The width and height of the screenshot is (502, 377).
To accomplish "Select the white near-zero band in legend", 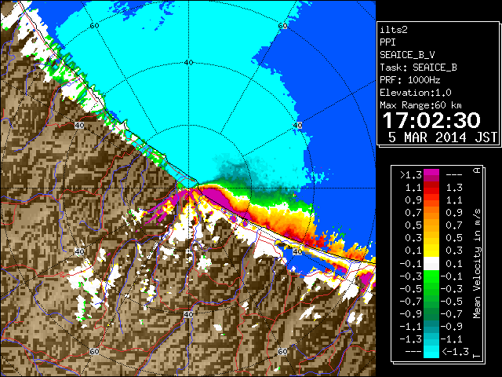I will [431, 264].
